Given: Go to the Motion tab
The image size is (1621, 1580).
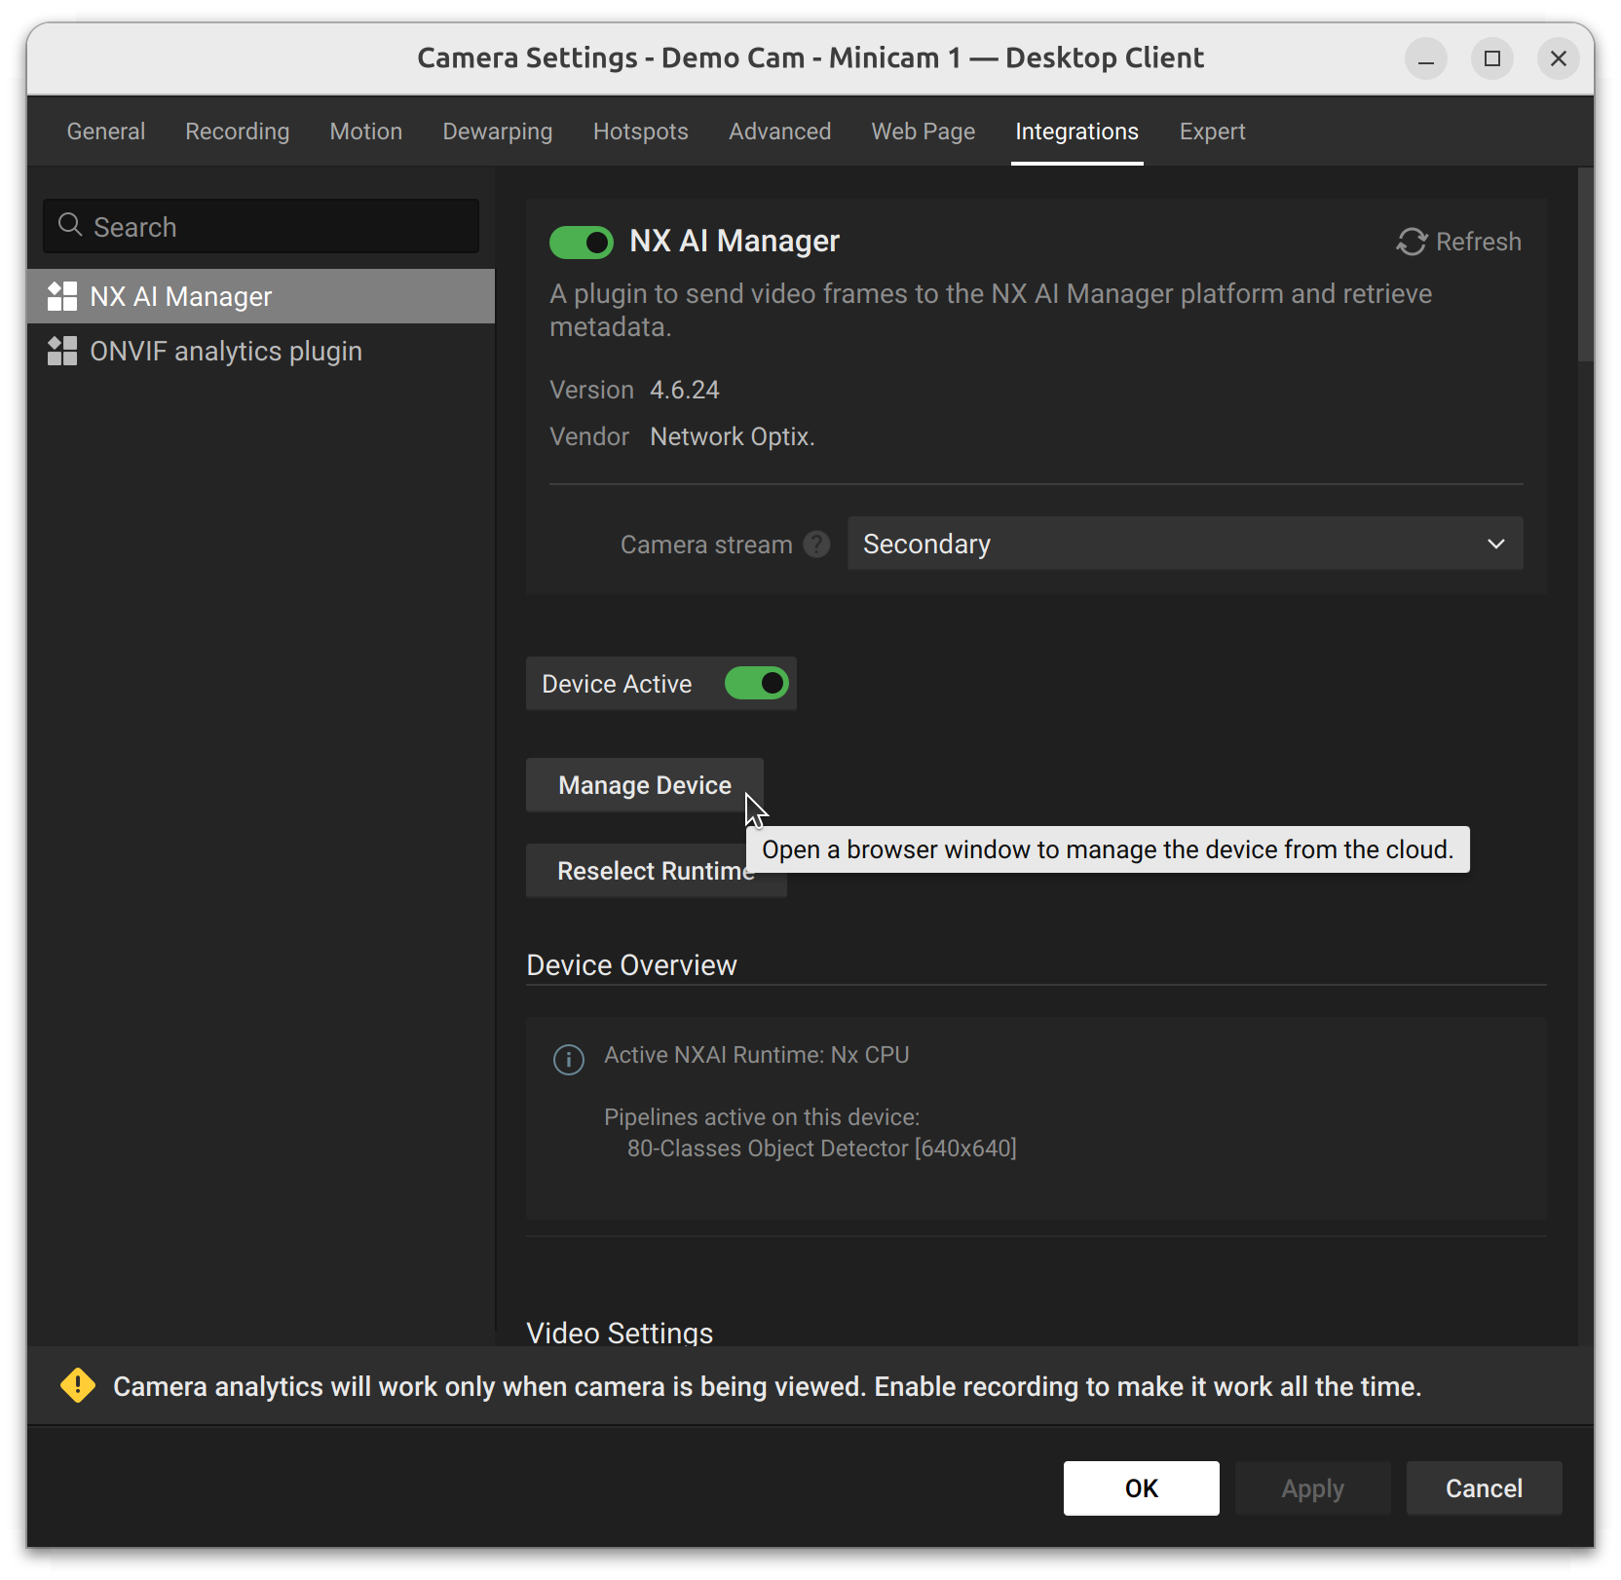Looking at the screenshot, I should [366, 132].
